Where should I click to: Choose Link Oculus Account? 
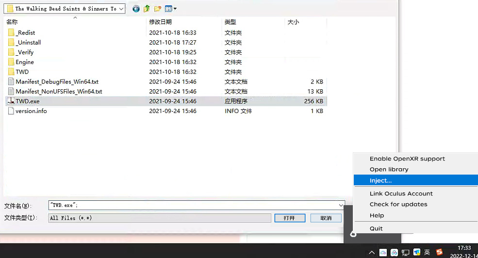coord(401,193)
